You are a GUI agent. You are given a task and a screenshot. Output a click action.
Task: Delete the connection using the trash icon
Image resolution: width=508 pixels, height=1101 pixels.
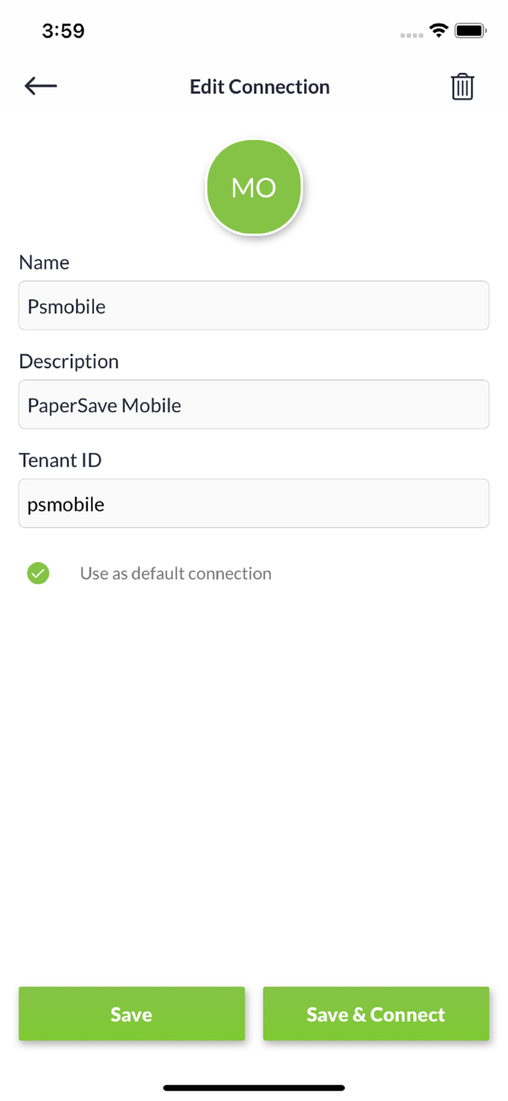(463, 86)
